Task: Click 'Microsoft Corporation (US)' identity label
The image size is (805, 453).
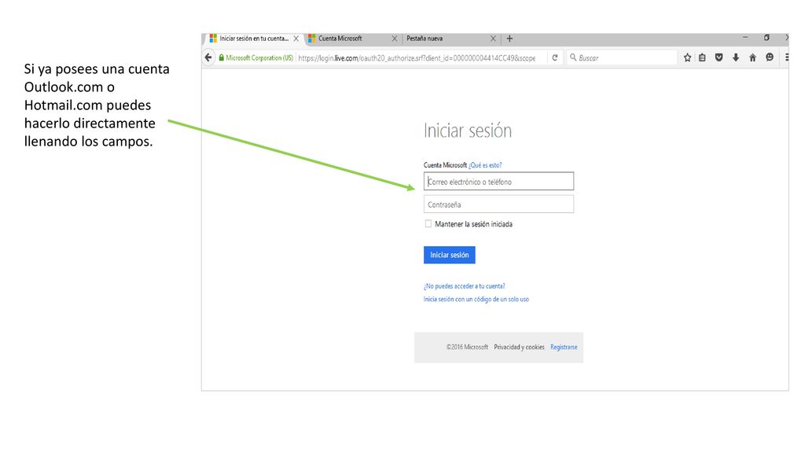Action: 259,58
